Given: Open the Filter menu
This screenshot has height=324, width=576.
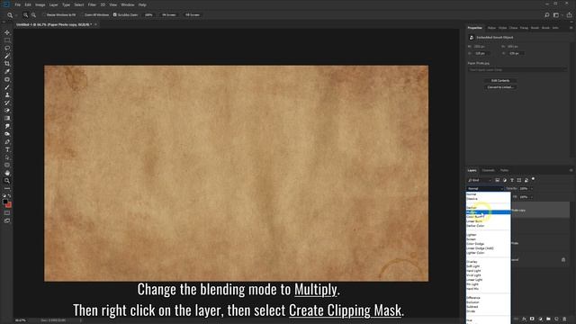Looking at the screenshot, I should pyautogui.click(x=92, y=4).
